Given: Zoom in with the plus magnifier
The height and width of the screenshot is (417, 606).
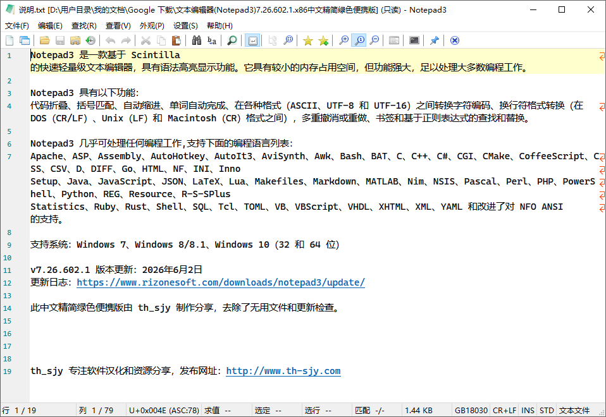Looking at the screenshot, I should (343, 40).
